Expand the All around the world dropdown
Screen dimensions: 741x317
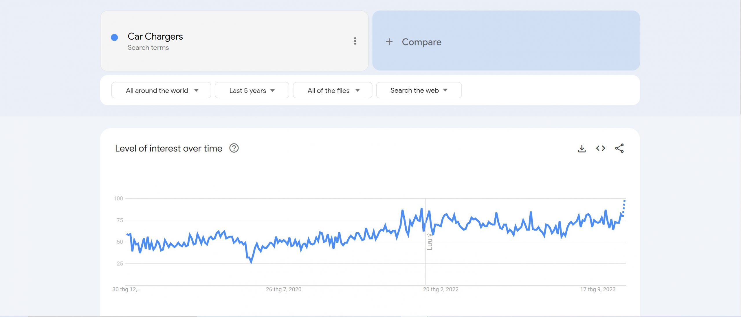pos(161,90)
